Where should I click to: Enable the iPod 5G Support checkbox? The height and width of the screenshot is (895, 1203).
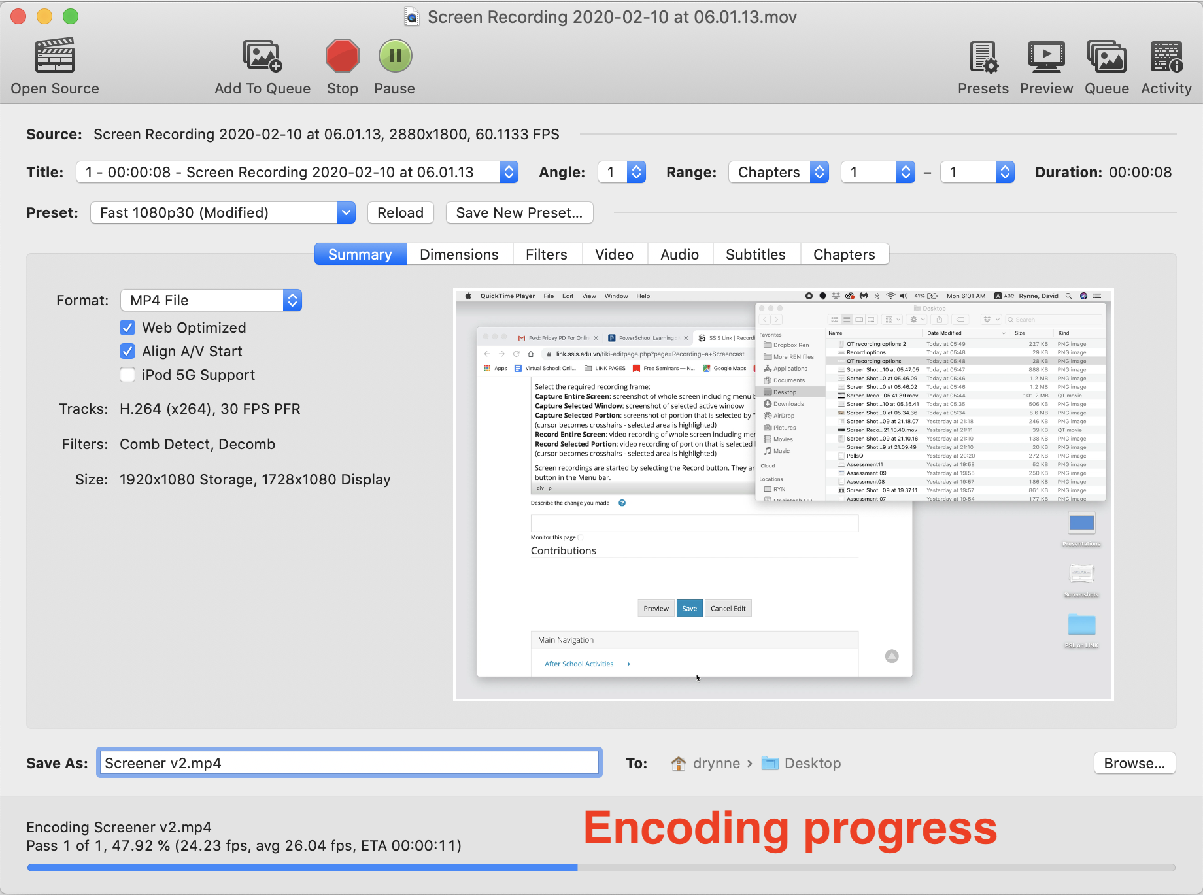coord(128,375)
